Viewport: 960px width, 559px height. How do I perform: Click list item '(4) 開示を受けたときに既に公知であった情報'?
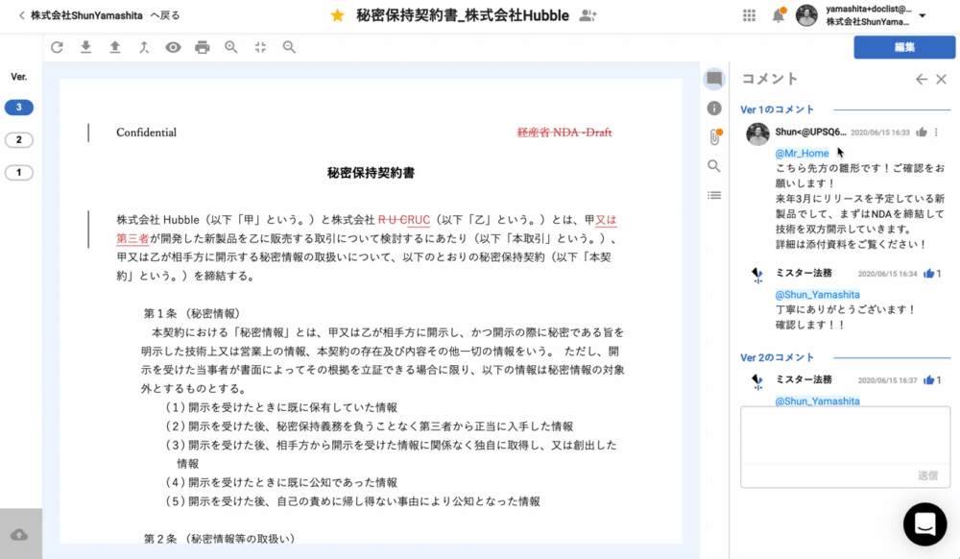(281, 482)
